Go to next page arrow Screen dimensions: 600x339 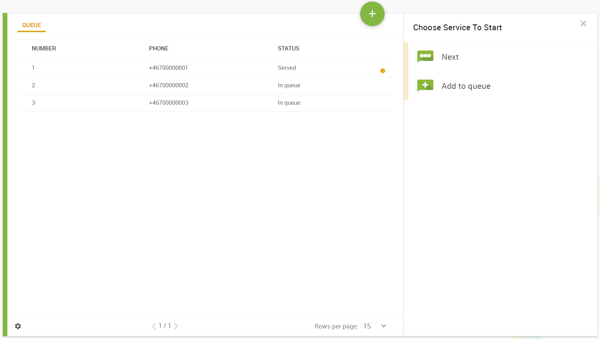(x=176, y=326)
